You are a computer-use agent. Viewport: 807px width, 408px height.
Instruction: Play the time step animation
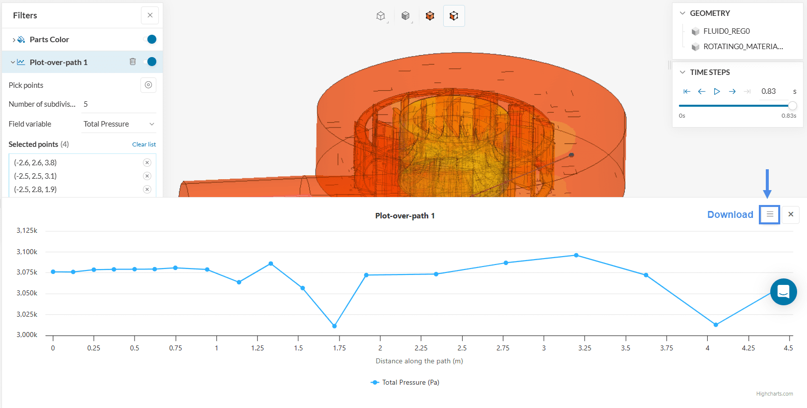click(717, 91)
